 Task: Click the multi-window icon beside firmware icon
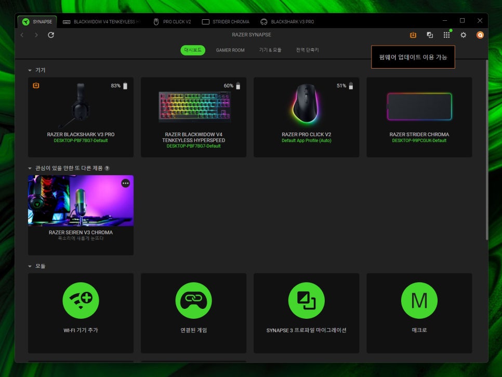coord(430,35)
